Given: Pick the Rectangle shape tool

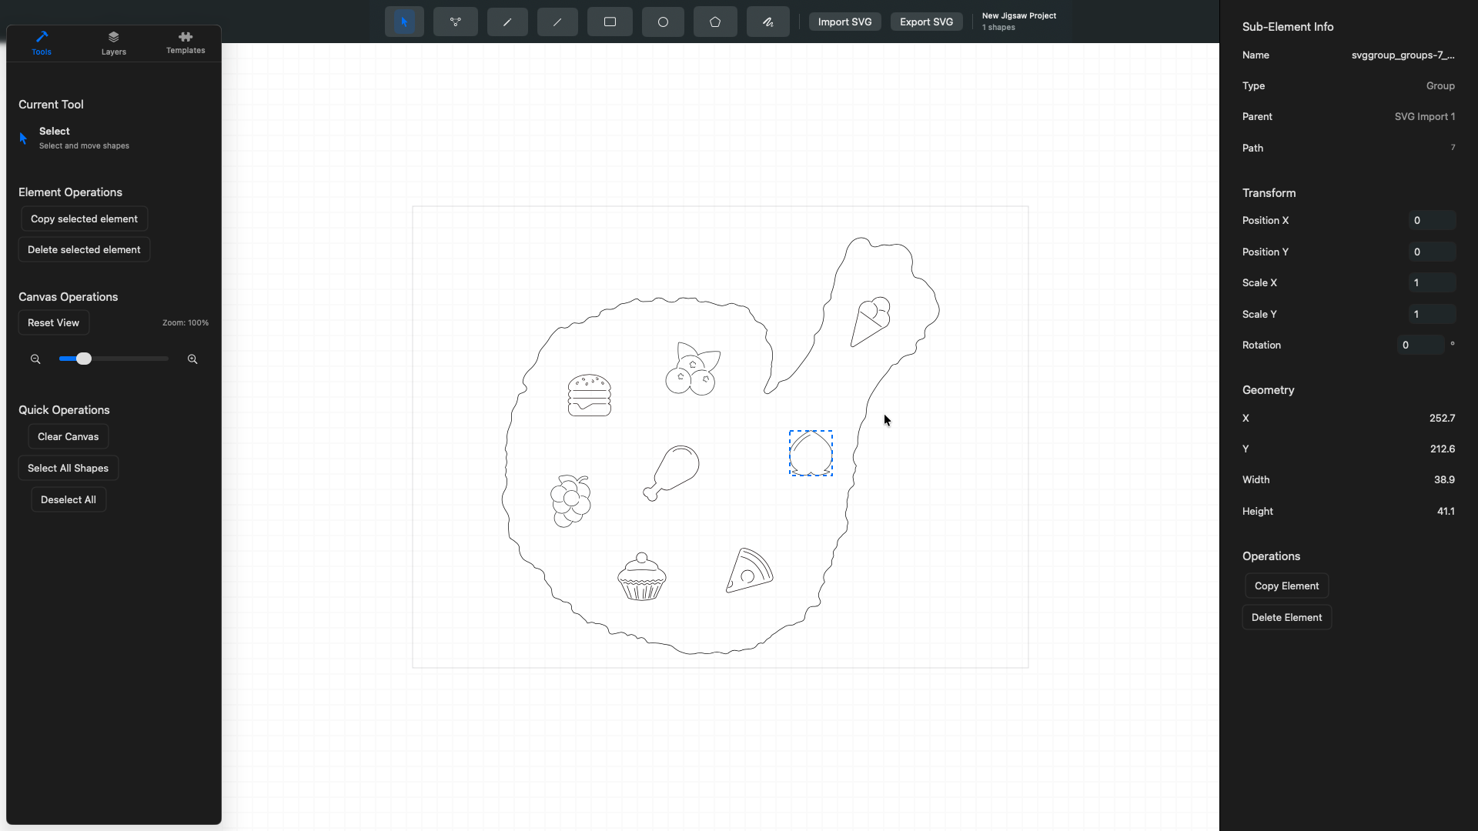Looking at the screenshot, I should [x=610, y=22].
